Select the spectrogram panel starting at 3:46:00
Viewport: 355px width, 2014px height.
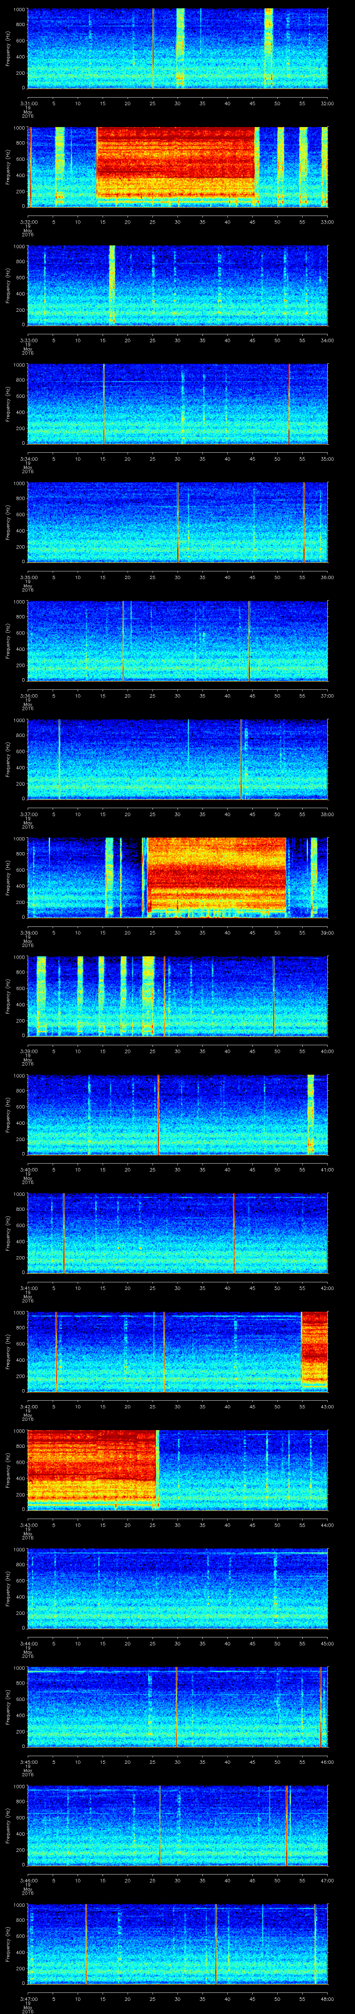pos(178,1826)
